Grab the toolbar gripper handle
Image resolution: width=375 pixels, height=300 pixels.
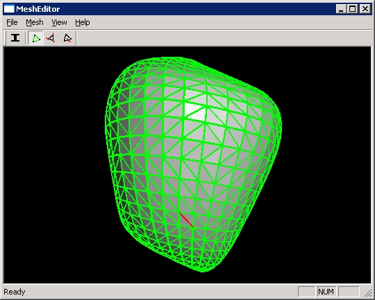[x=5, y=38]
